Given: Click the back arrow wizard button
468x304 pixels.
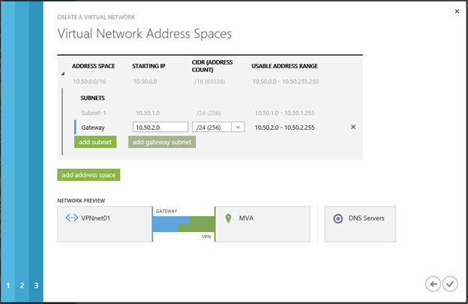Looking at the screenshot, I should 433,283.
